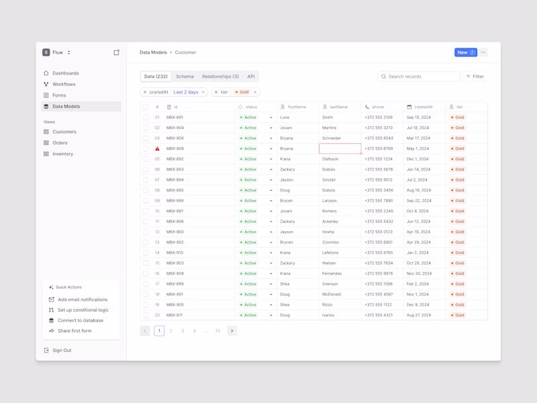Click the status column spinner icon
This screenshot has width=537, height=403.
coord(240,107)
